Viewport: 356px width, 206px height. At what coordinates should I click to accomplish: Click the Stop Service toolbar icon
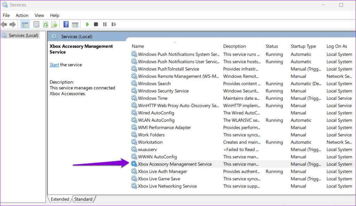click(96, 24)
